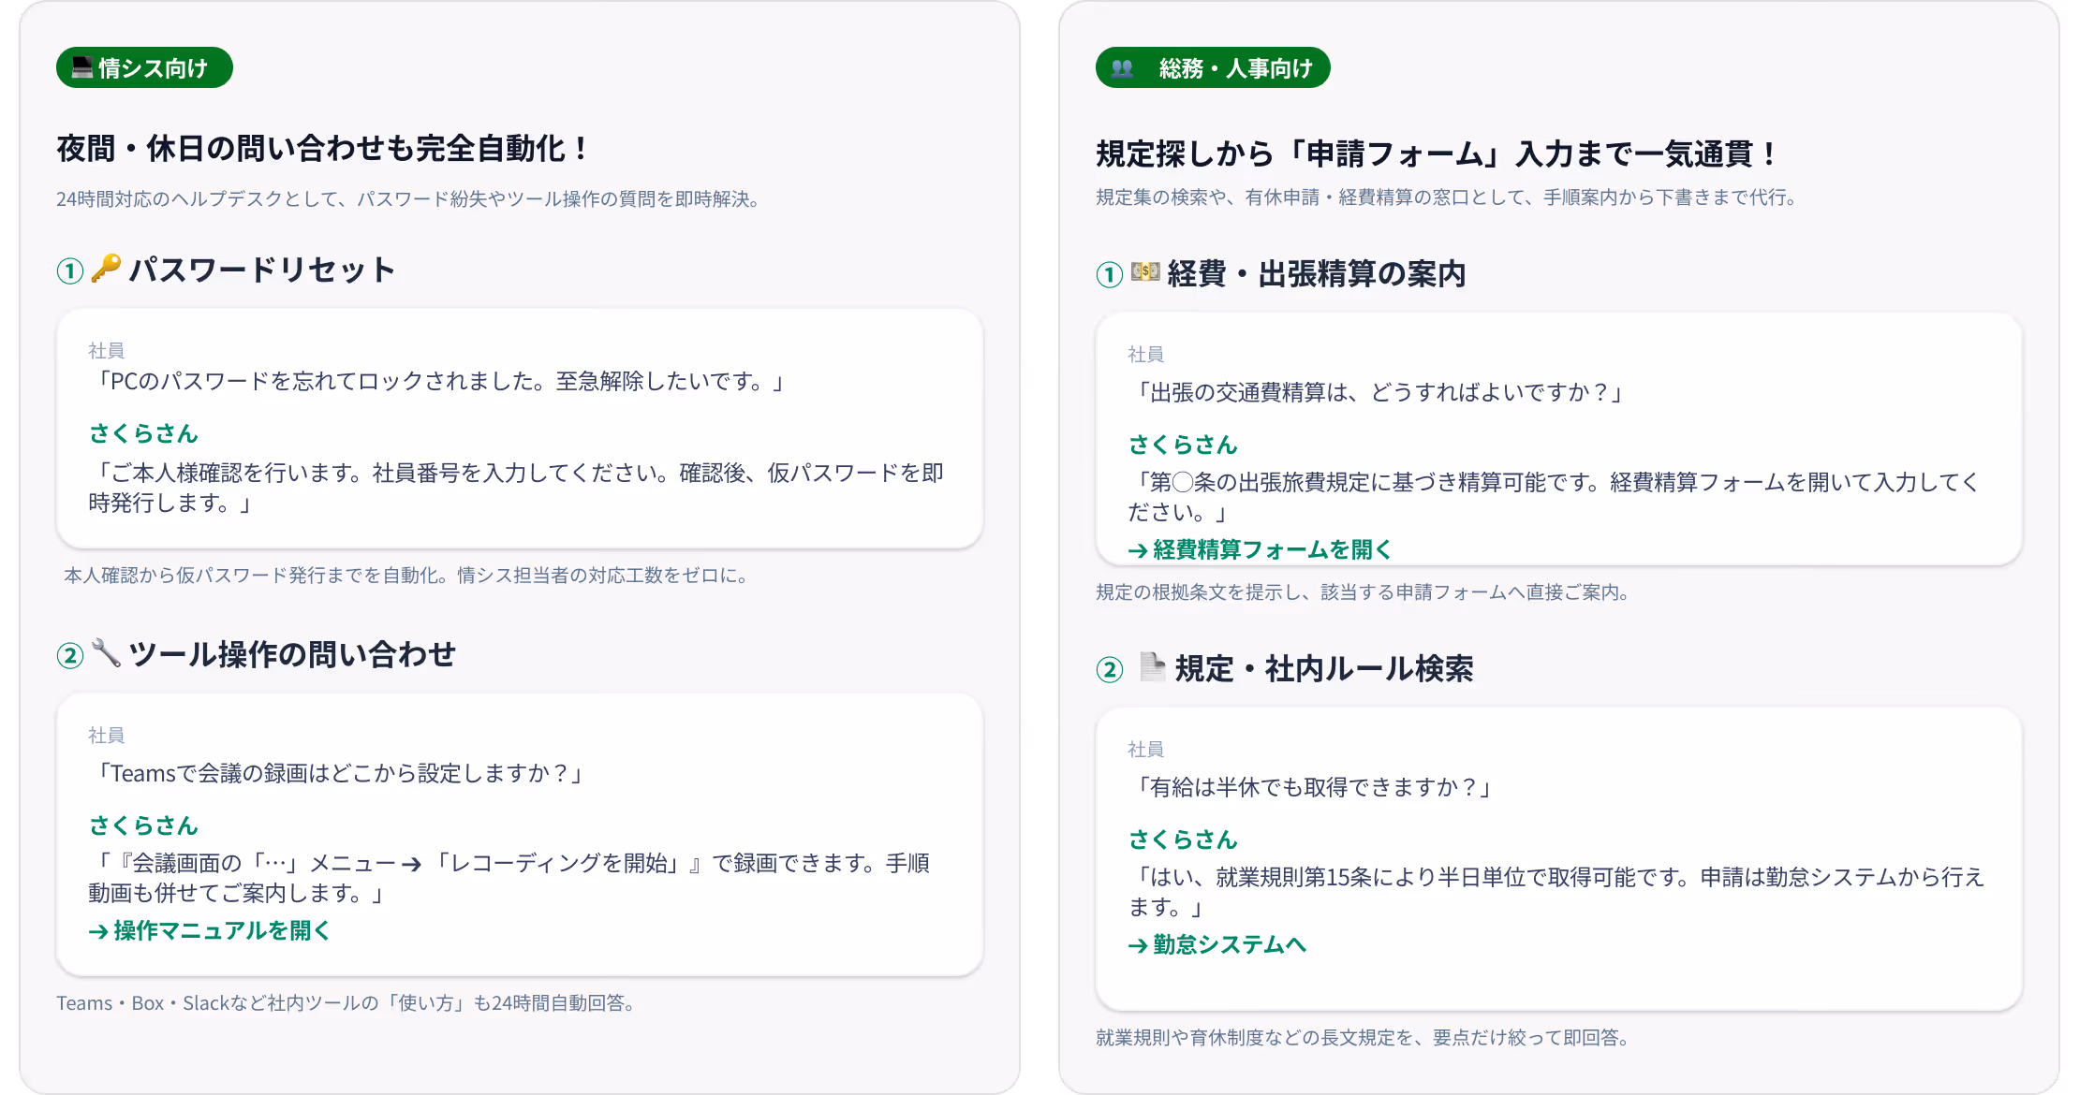Click the 経費・出張精算の案内 section title
This screenshot has height=1095, width=2079.
[1317, 273]
